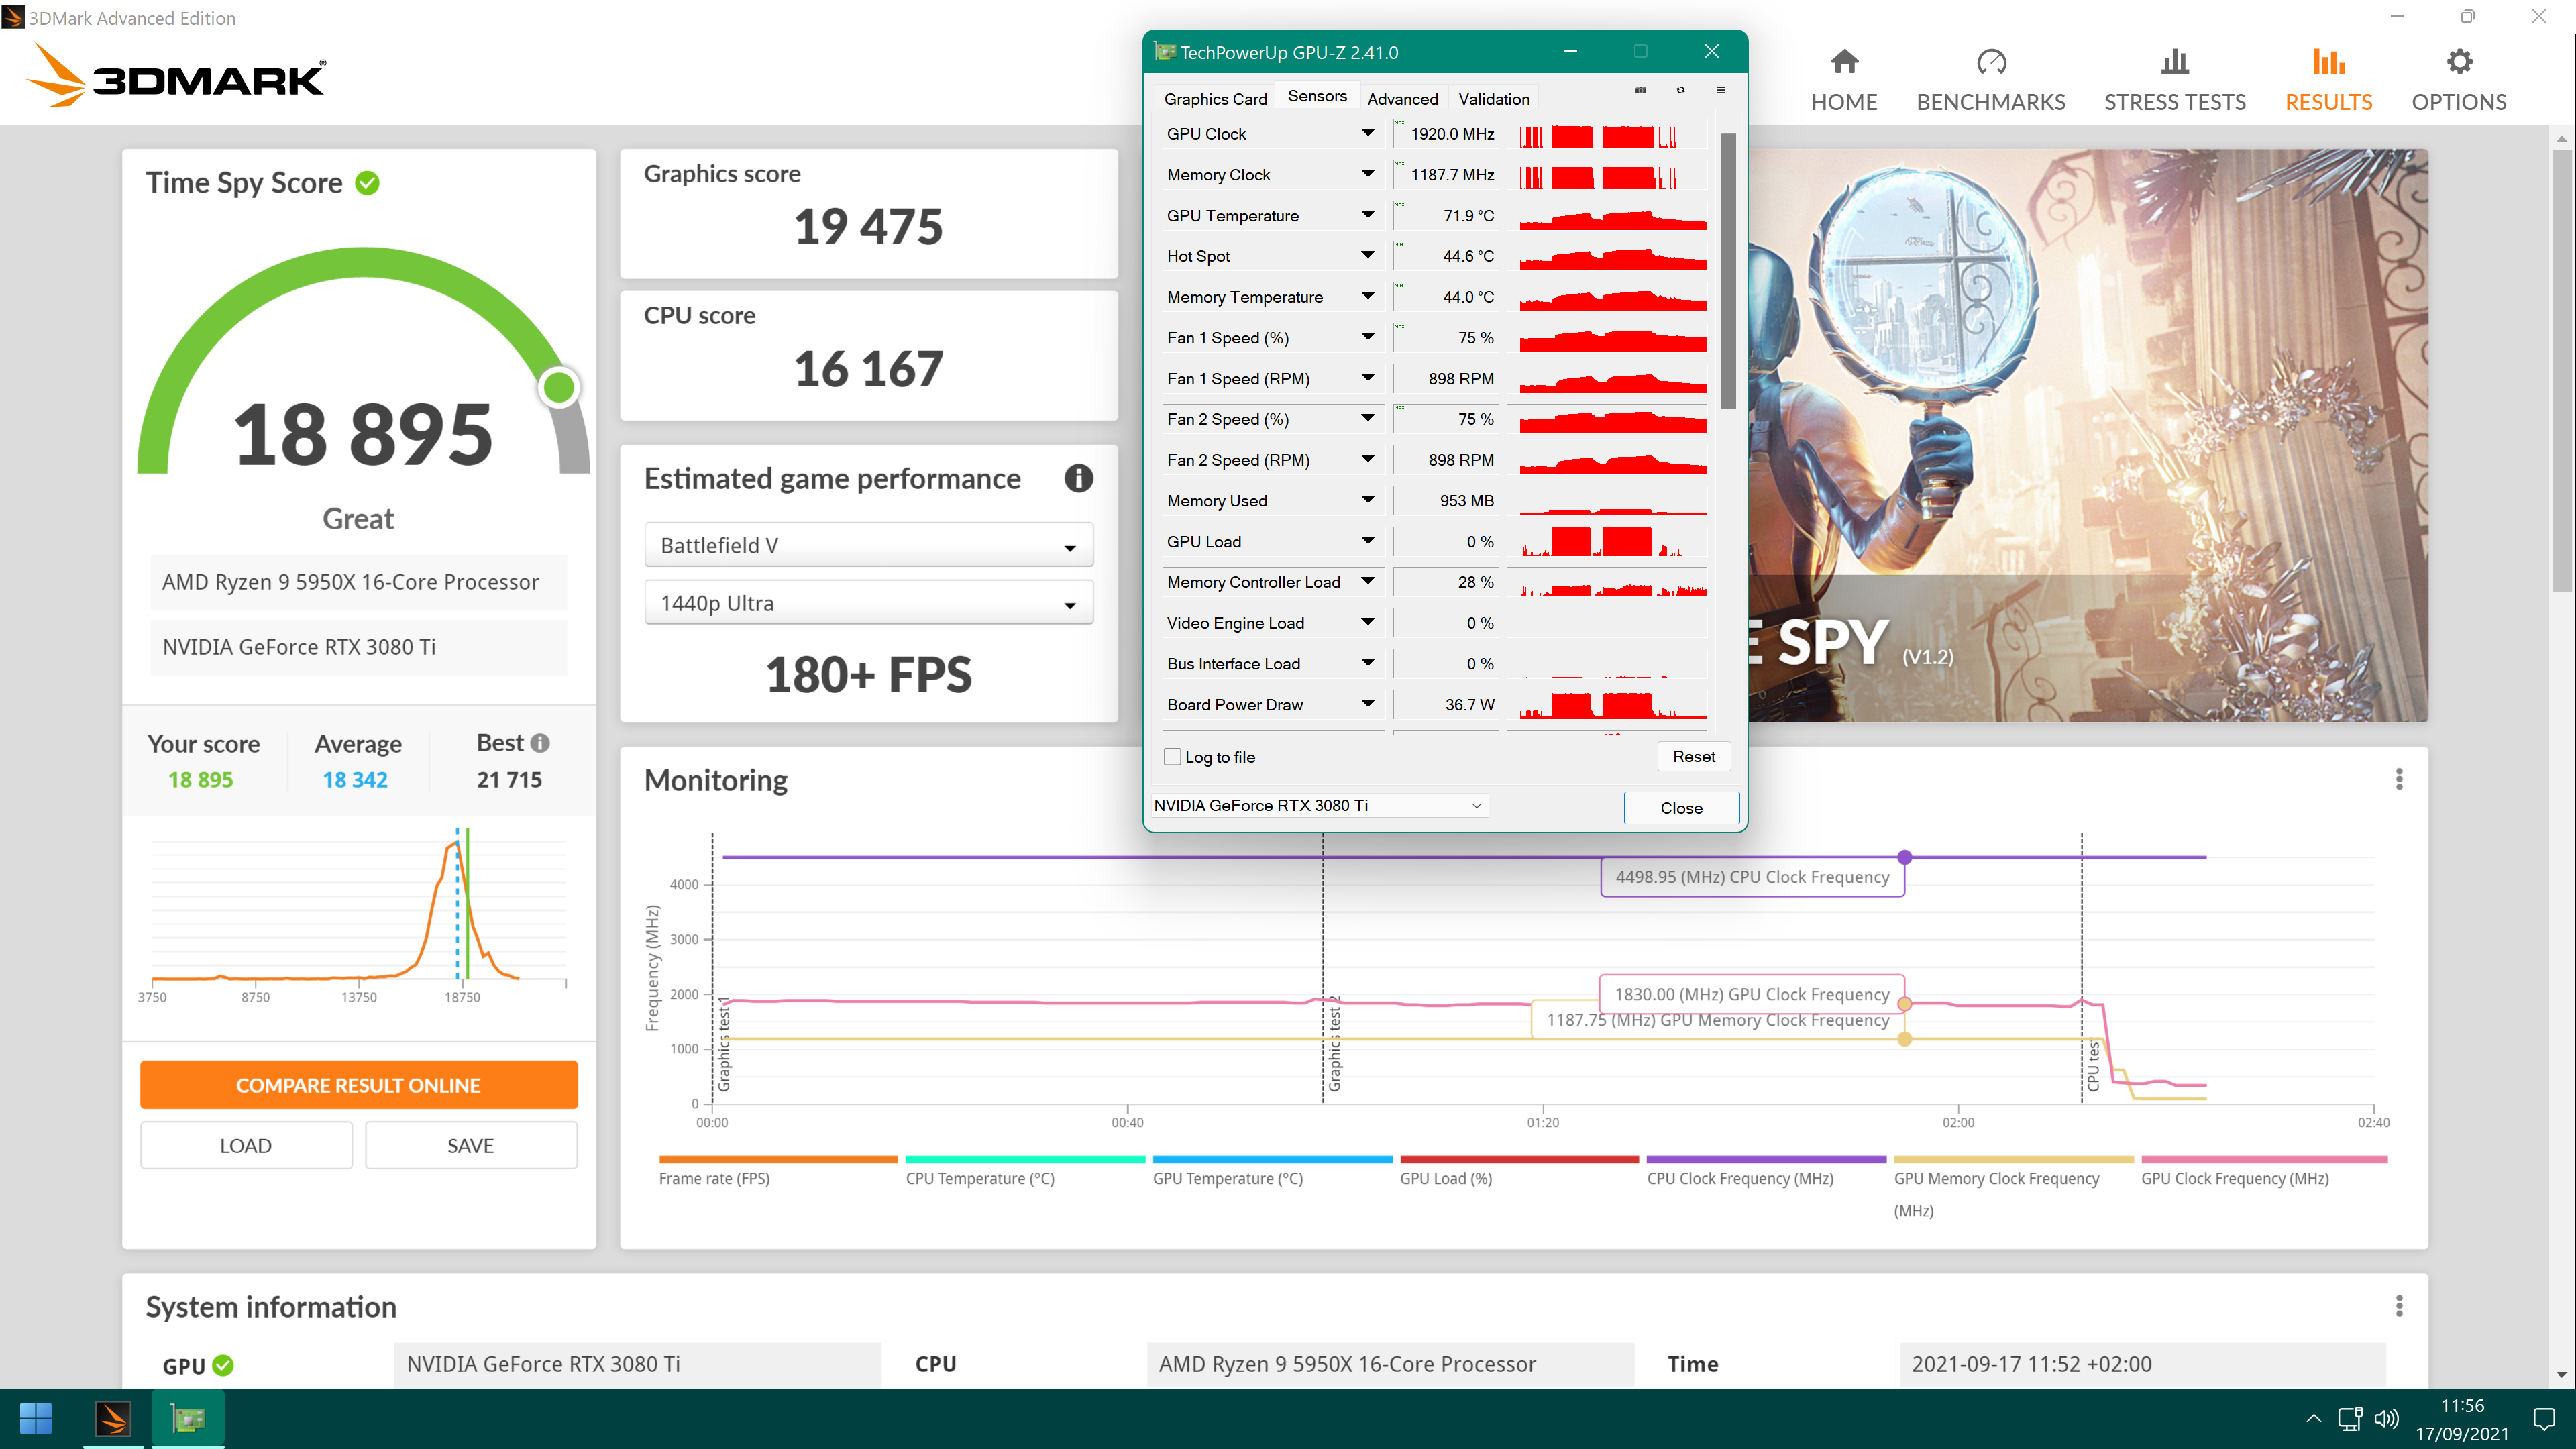Click the Time Spy artwork thumbnail

pyautogui.click(x=2088, y=436)
